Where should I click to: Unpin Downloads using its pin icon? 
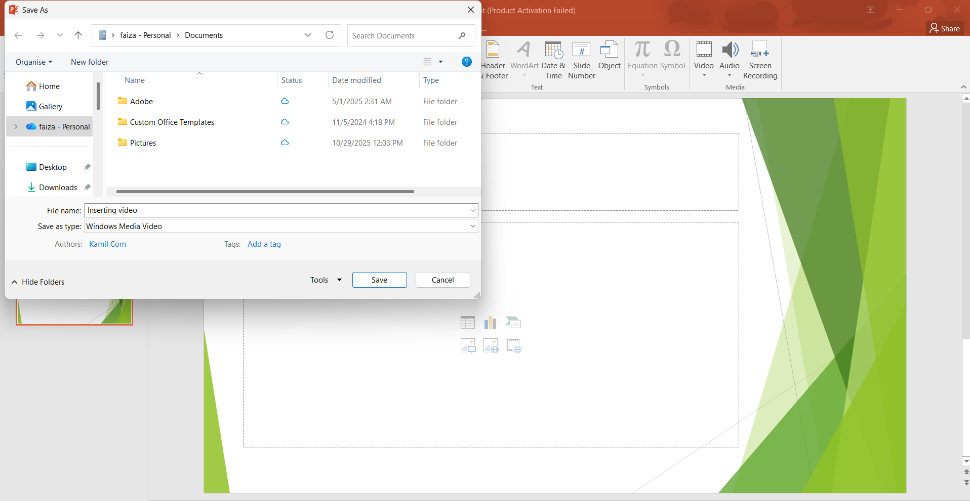87,187
